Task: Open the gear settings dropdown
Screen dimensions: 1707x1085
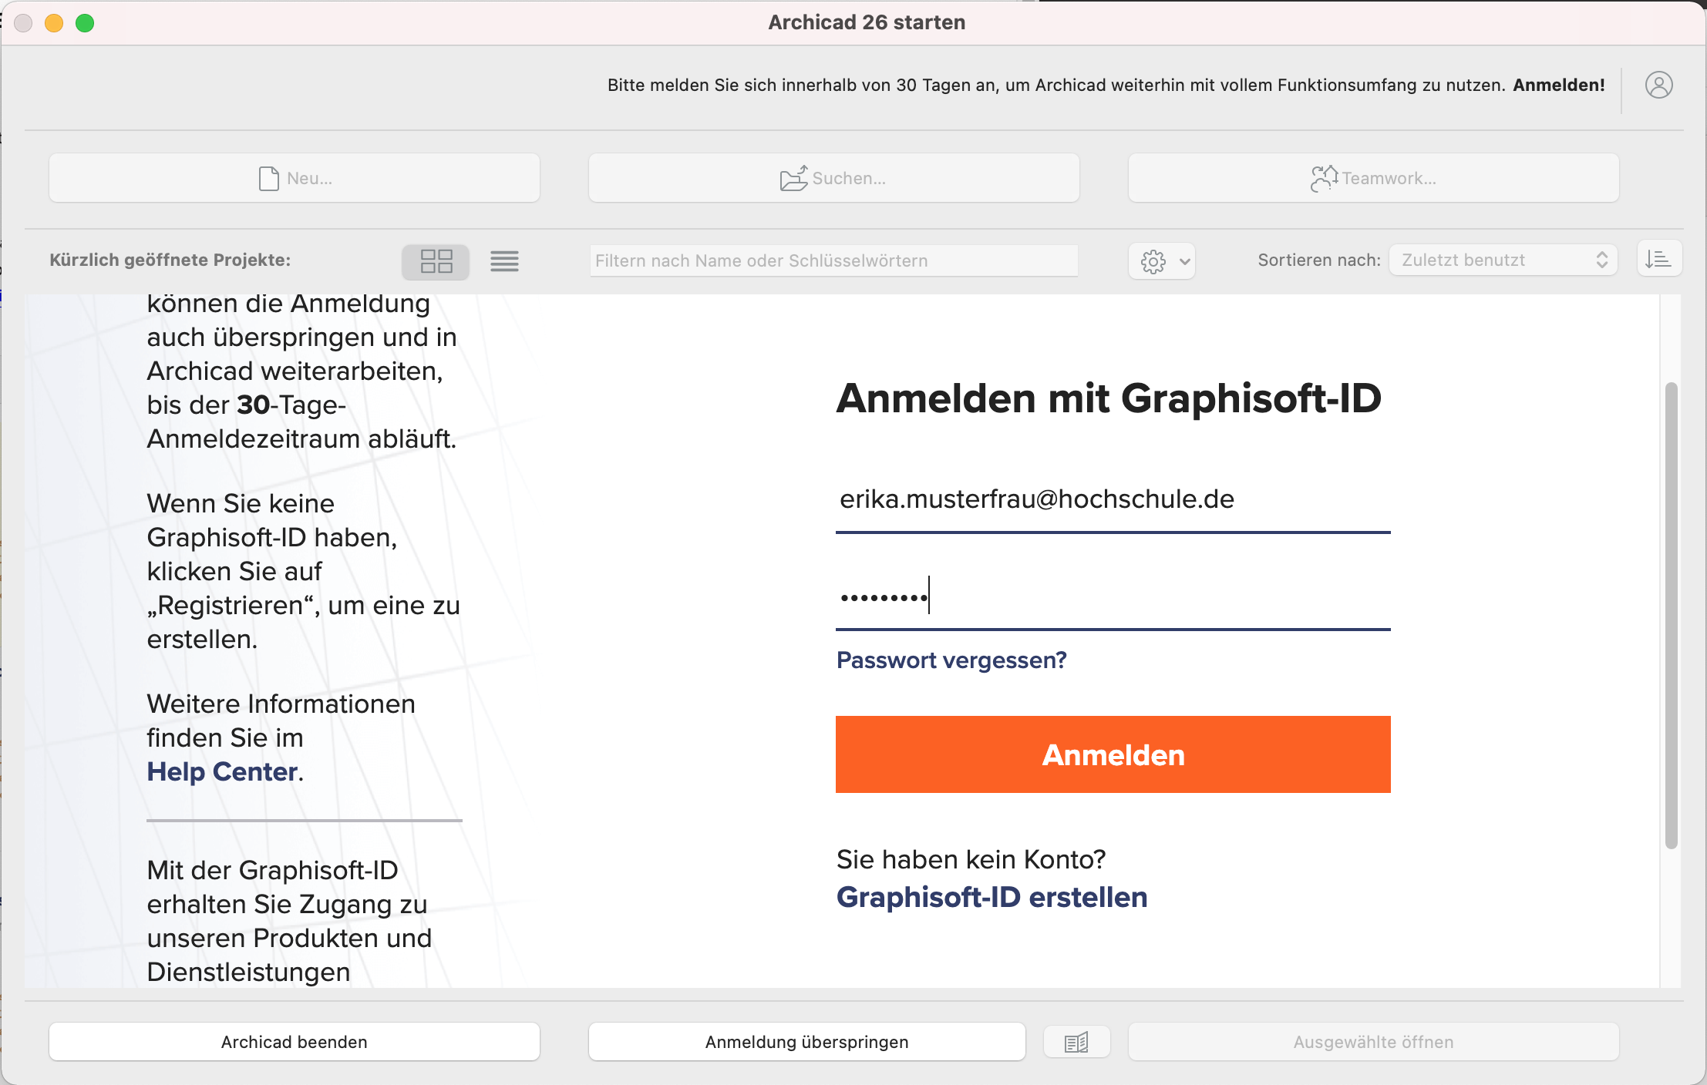Action: 1162,261
